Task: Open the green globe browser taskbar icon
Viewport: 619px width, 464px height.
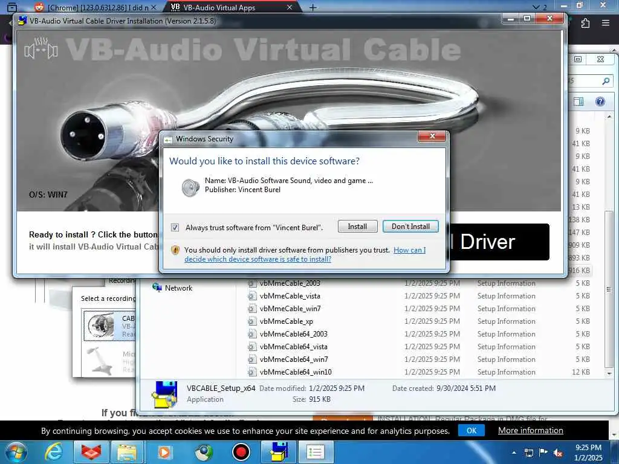Action: click(x=204, y=453)
